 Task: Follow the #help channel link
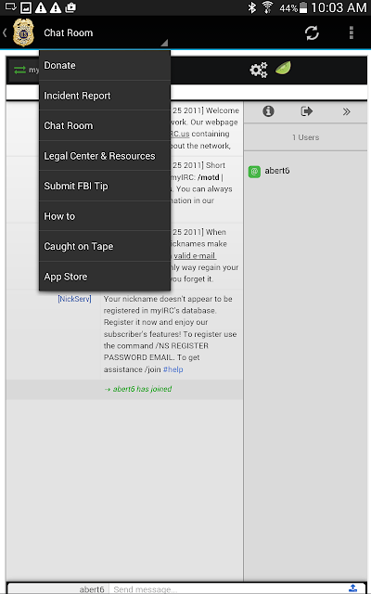coord(173,369)
